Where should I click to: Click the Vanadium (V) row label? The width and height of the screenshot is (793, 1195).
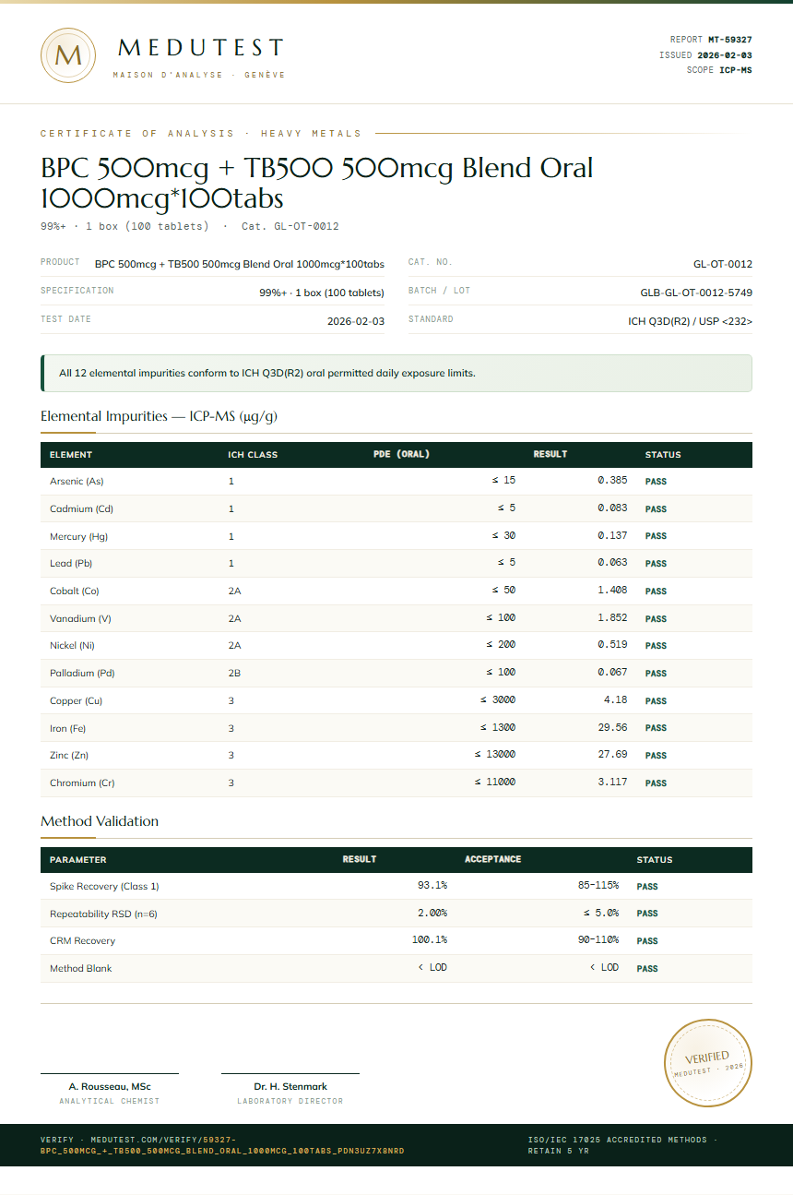tap(80, 618)
